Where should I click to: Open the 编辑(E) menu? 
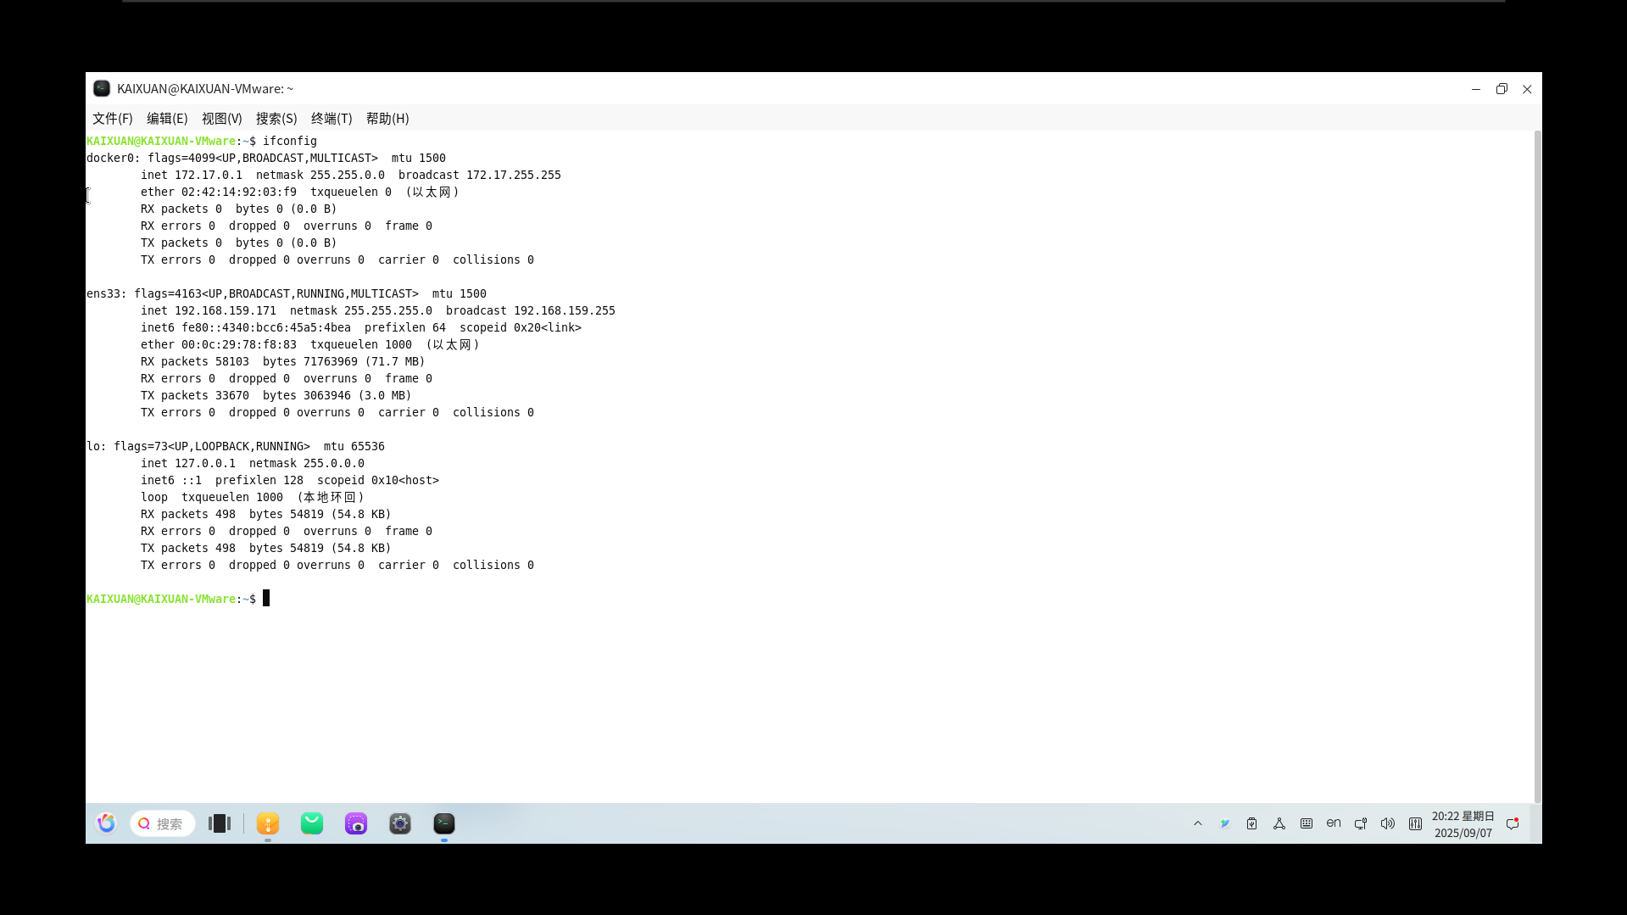click(167, 119)
